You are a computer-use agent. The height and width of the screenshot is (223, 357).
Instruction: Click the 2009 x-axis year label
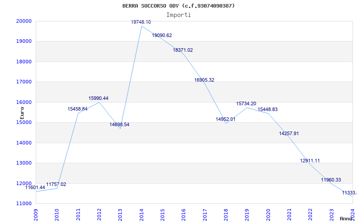tap(36, 215)
